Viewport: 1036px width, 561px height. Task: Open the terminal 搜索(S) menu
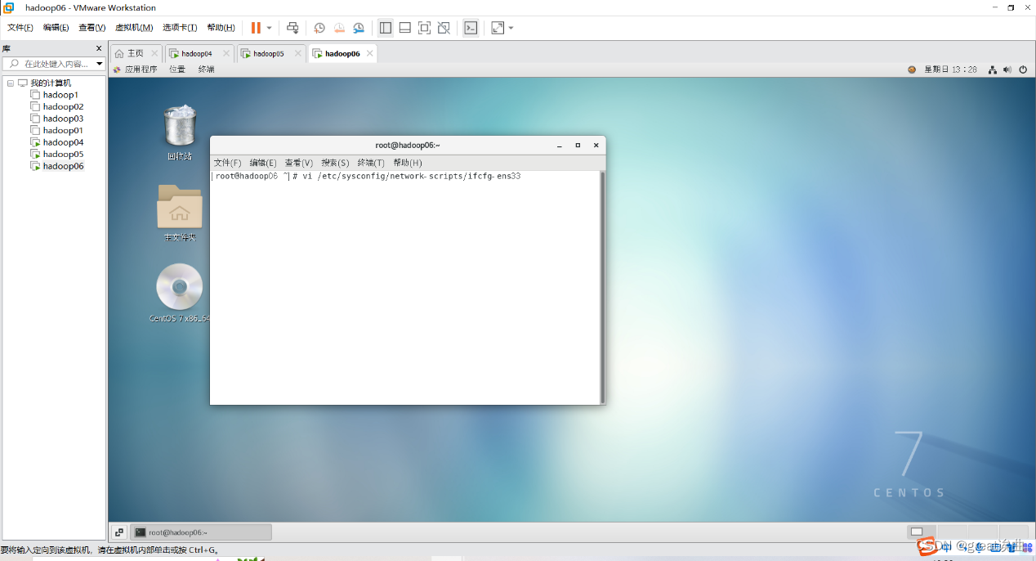coord(335,163)
